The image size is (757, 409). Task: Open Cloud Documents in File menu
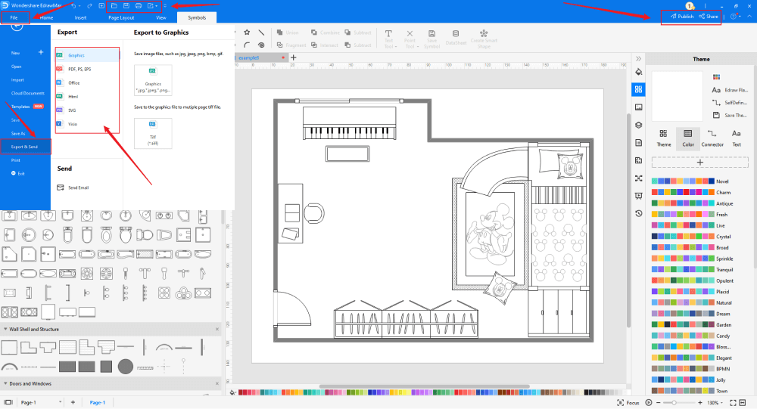[x=27, y=93]
